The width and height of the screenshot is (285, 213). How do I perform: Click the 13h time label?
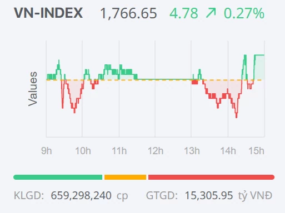tap(192, 151)
